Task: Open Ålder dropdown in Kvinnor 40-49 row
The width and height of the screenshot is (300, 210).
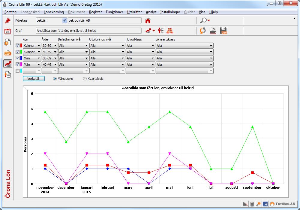Action: point(50,52)
